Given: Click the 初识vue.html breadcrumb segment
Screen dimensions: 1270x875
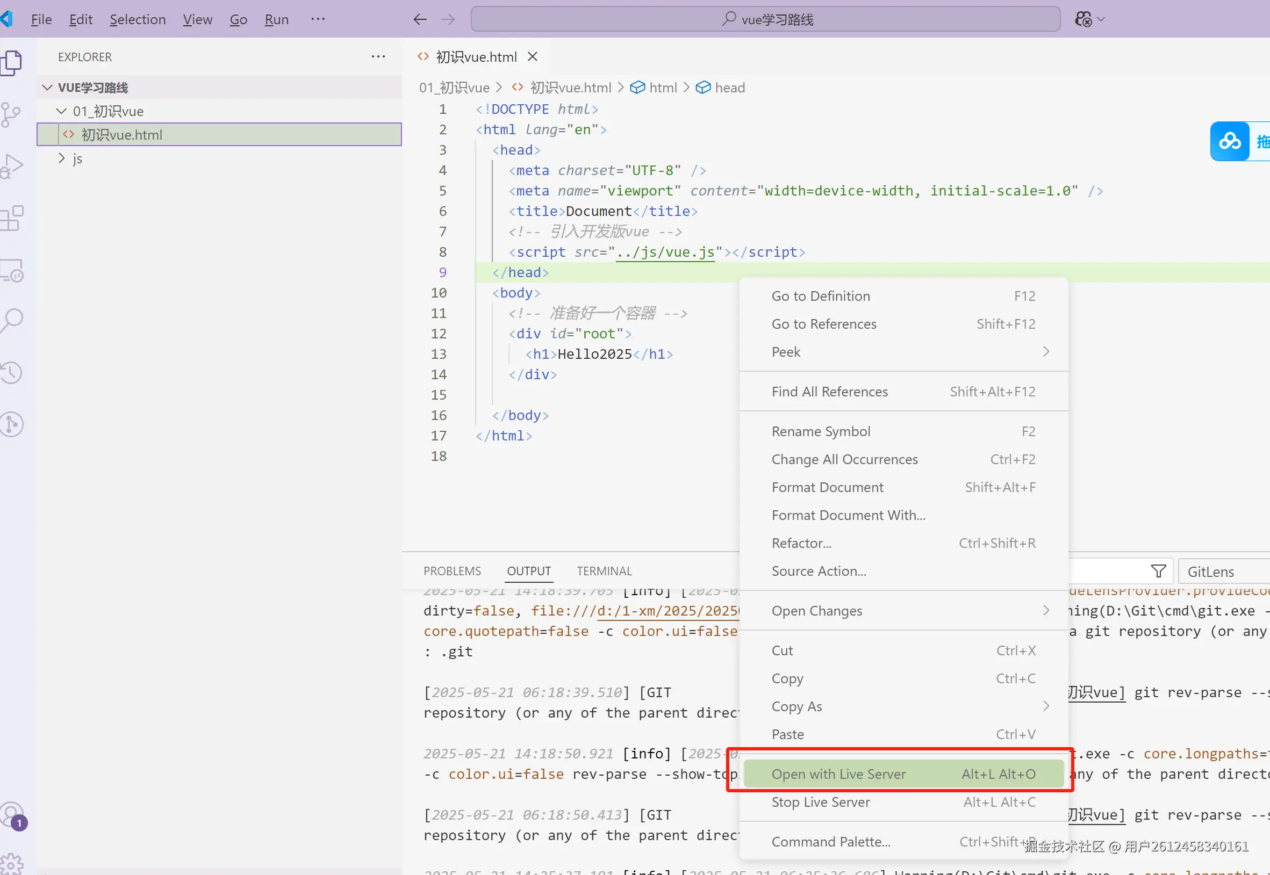Looking at the screenshot, I should pyautogui.click(x=561, y=88).
